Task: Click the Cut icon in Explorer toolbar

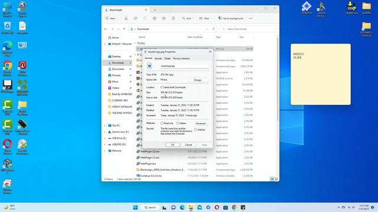Action: coord(126,18)
